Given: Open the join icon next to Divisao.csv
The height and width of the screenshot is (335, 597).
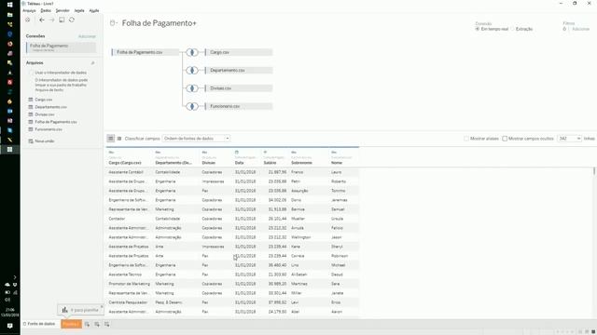Looking at the screenshot, I should [x=192, y=88].
